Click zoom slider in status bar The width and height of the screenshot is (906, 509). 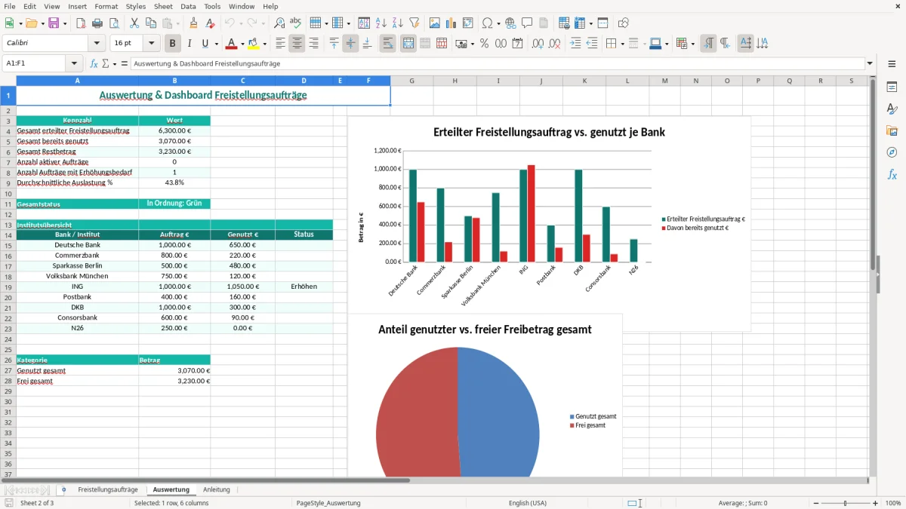coord(846,503)
